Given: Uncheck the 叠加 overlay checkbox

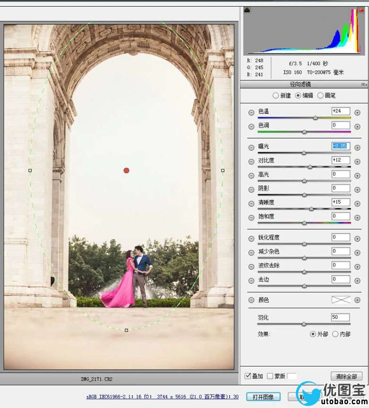Looking at the screenshot, I should click(248, 376).
